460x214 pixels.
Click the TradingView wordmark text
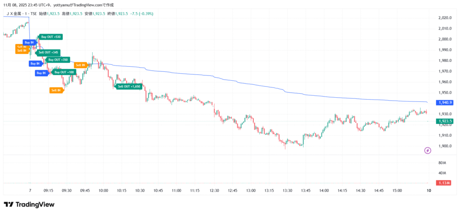pyautogui.click(x=35, y=205)
